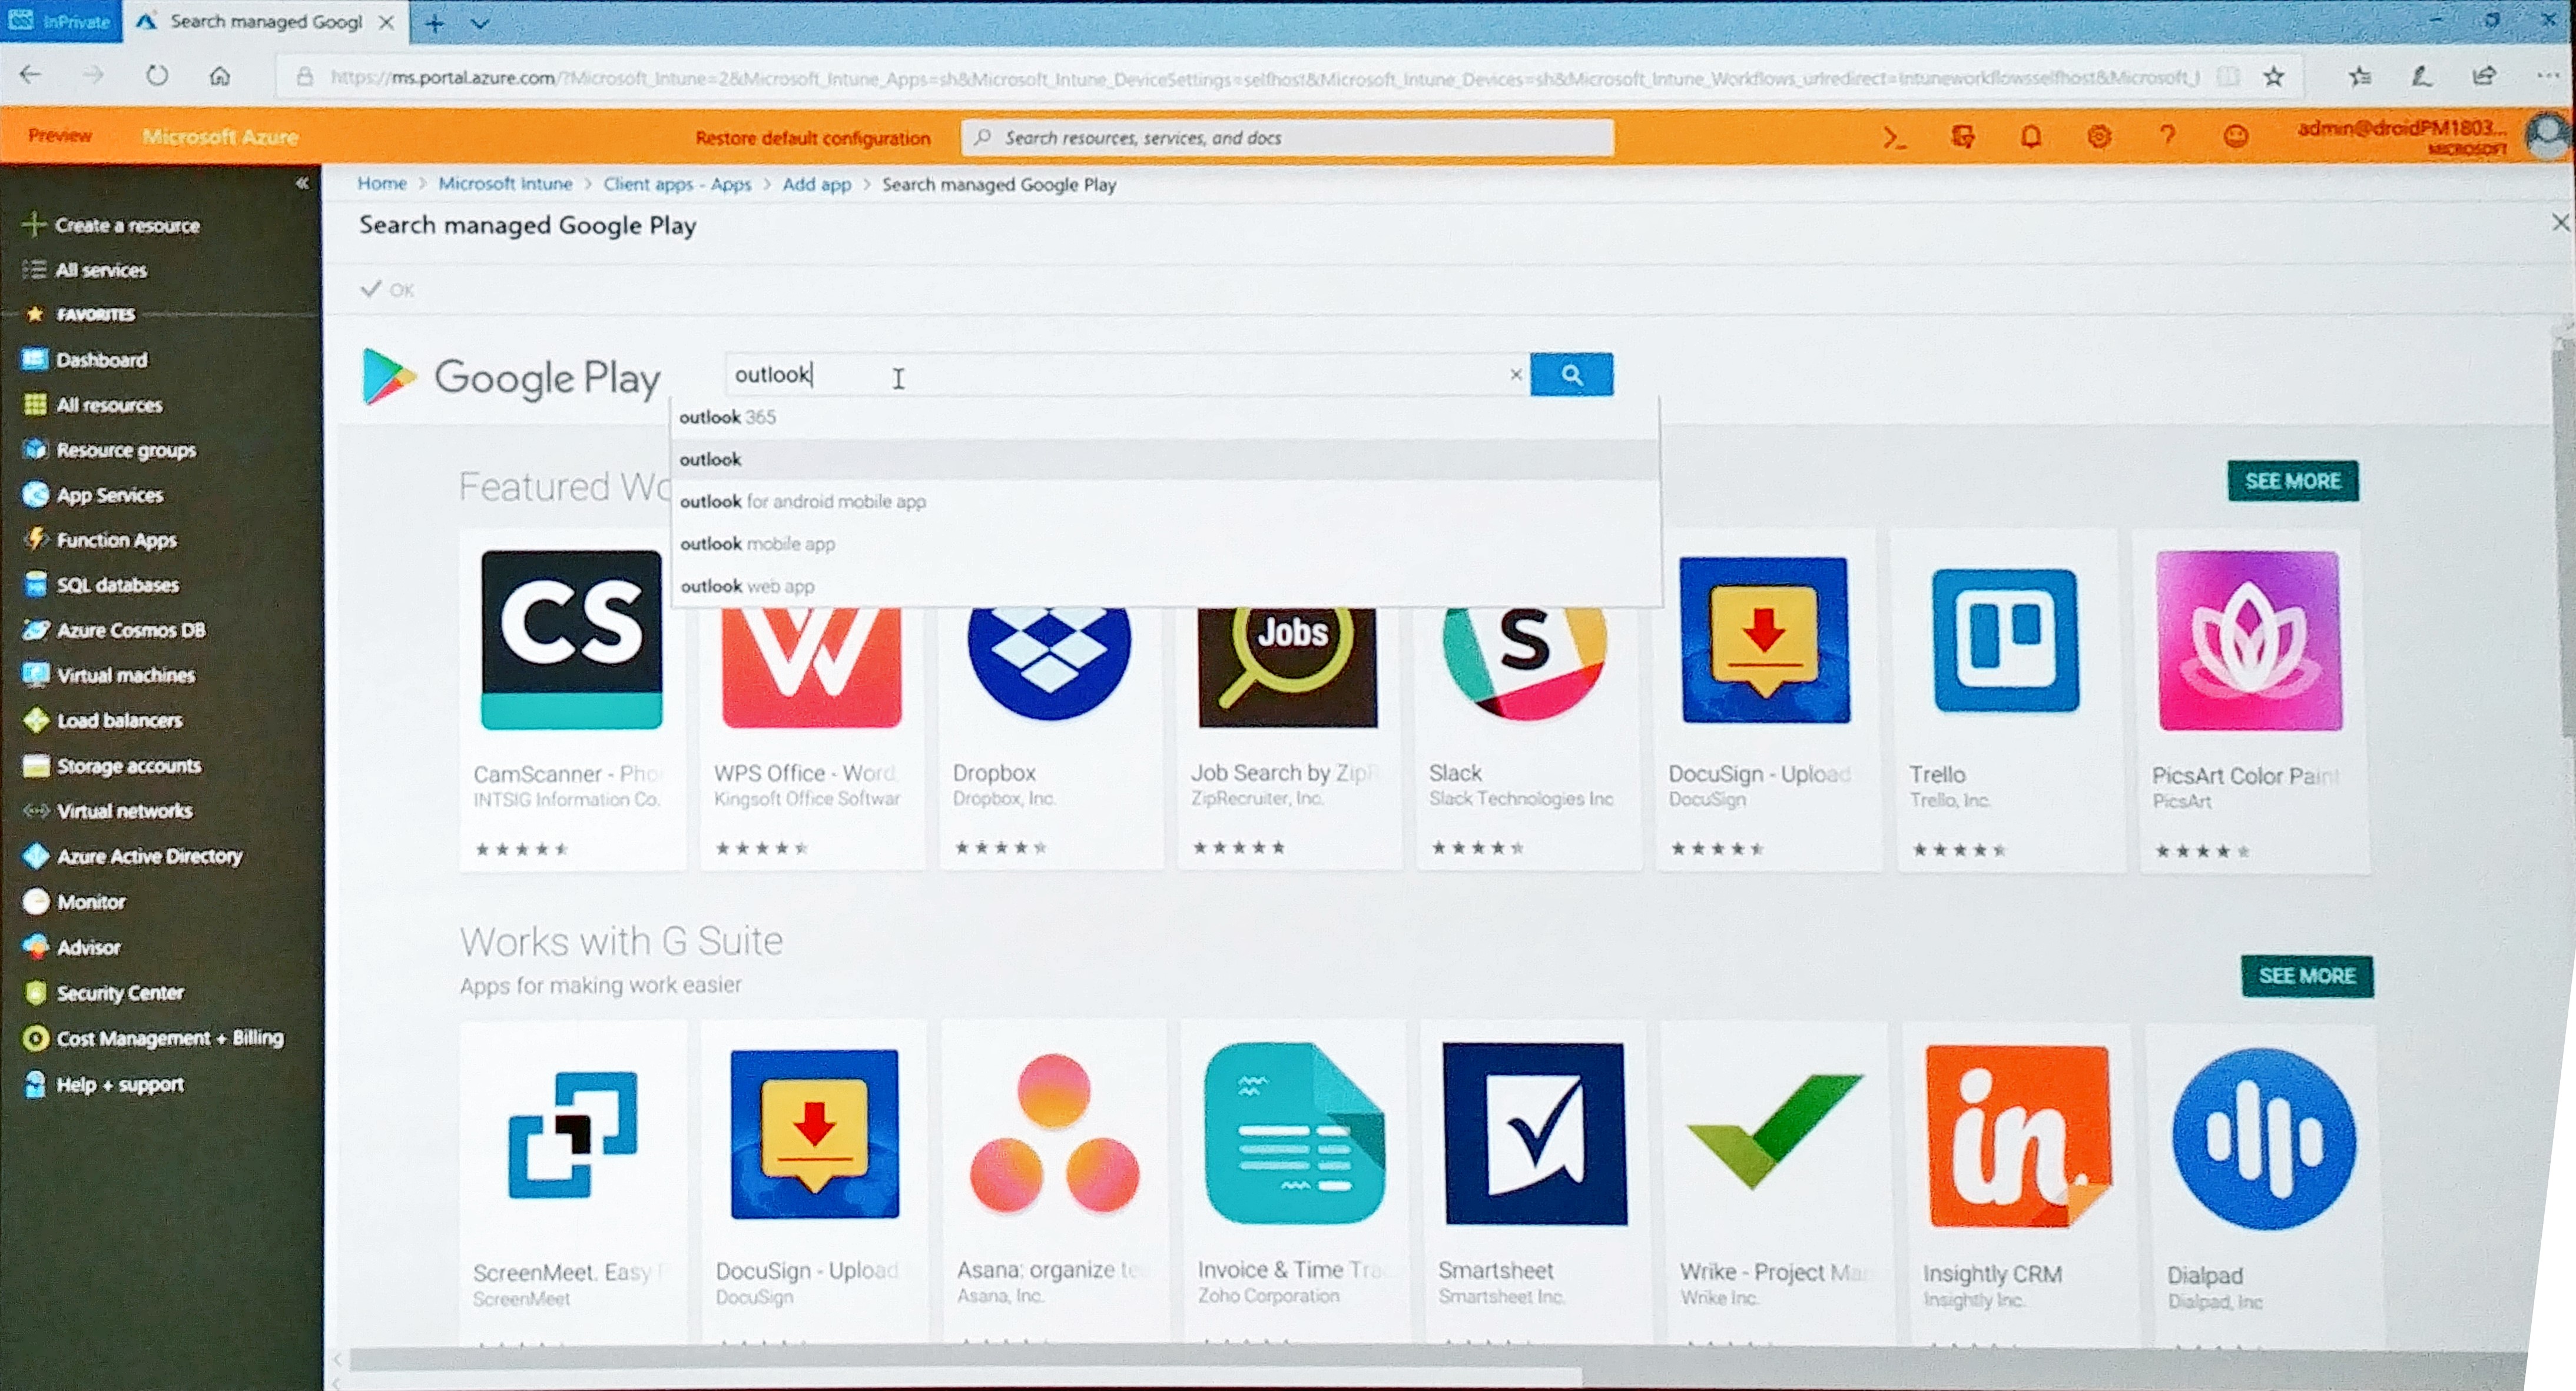Click SEE MORE for Works with G Suite
Viewport: 2576px width, 1391px height.
tap(2306, 976)
